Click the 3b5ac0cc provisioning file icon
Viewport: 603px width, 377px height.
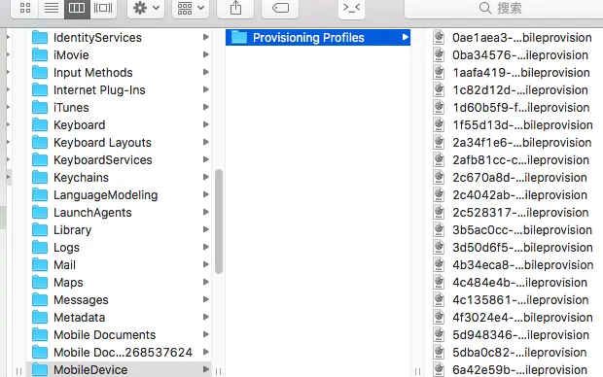point(439,230)
